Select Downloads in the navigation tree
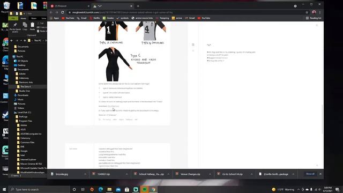Viewport: 343px width, 193px height. (x=21, y=95)
